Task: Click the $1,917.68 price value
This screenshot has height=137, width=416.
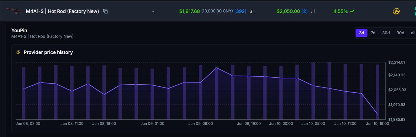Action: 189,11
